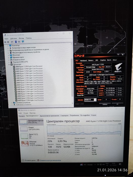Click the uptime value 0:00:03:36
The height and width of the screenshot is (177, 133).
click(53, 152)
